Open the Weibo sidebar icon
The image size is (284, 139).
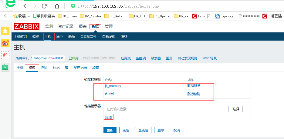pyautogui.click(x=5, y=43)
